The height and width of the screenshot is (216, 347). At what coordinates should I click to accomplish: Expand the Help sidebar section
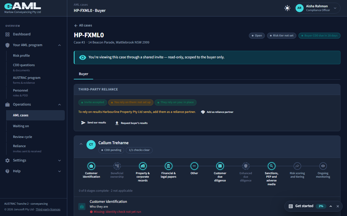34,171
